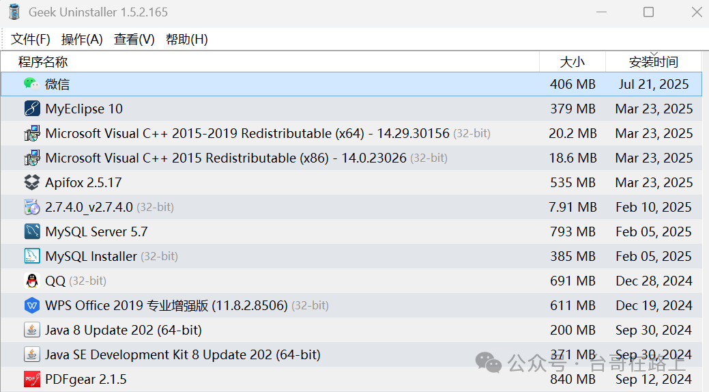Click the PDFgear 2.1.5 icon

pyautogui.click(x=31, y=379)
